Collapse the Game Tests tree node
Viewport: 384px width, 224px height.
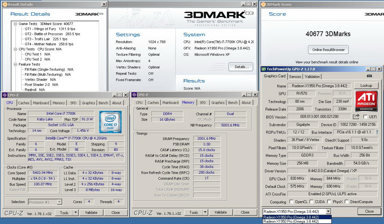point(16,24)
